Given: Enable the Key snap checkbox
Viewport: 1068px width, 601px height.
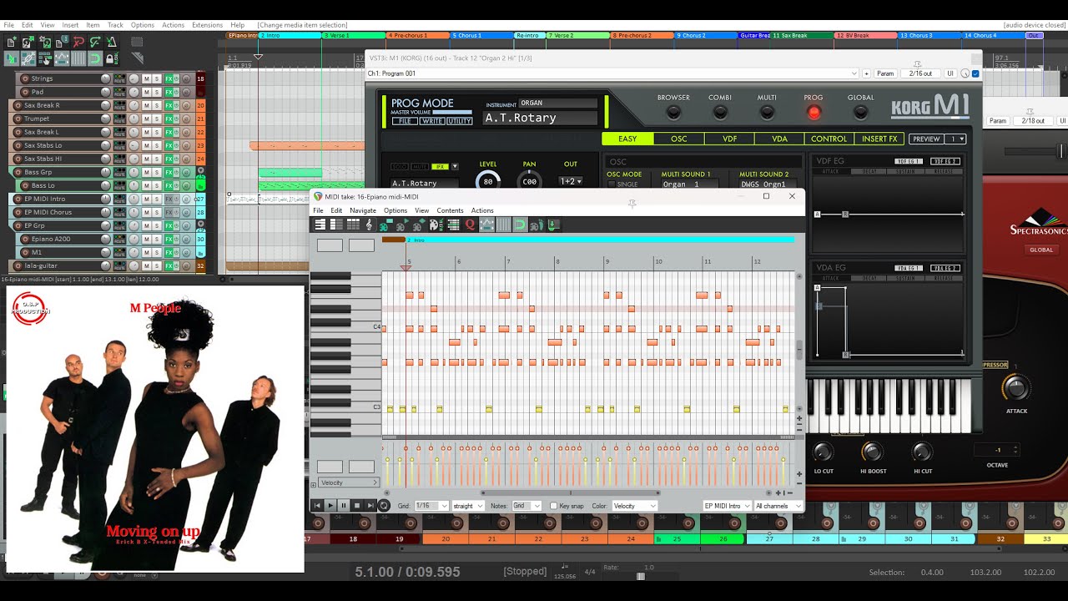Looking at the screenshot, I should click(553, 506).
